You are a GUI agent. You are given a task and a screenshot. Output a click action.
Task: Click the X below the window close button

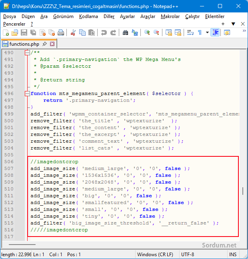[x=242, y=24]
